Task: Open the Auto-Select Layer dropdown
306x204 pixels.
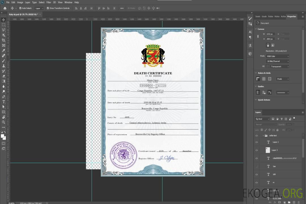Action: pyautogui.click(x=39, y=8)
